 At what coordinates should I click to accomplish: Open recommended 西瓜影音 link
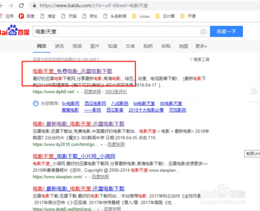(115, 110)
